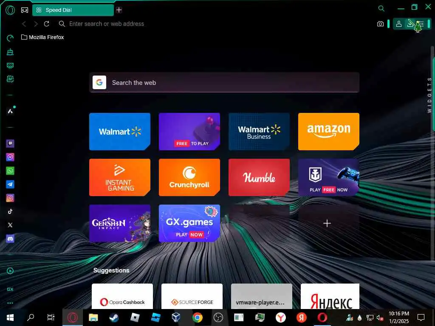The width and height of the screenshot is (435, 326).
Task: Open the GX.games Play Now tile
Action: pyautogui.click(x=189, y=223)
